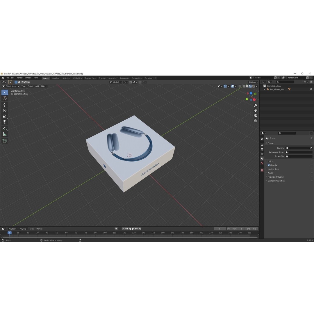Toggle viewport gizmos display
The height and width of the screenshot is (314, 314).
225,86
